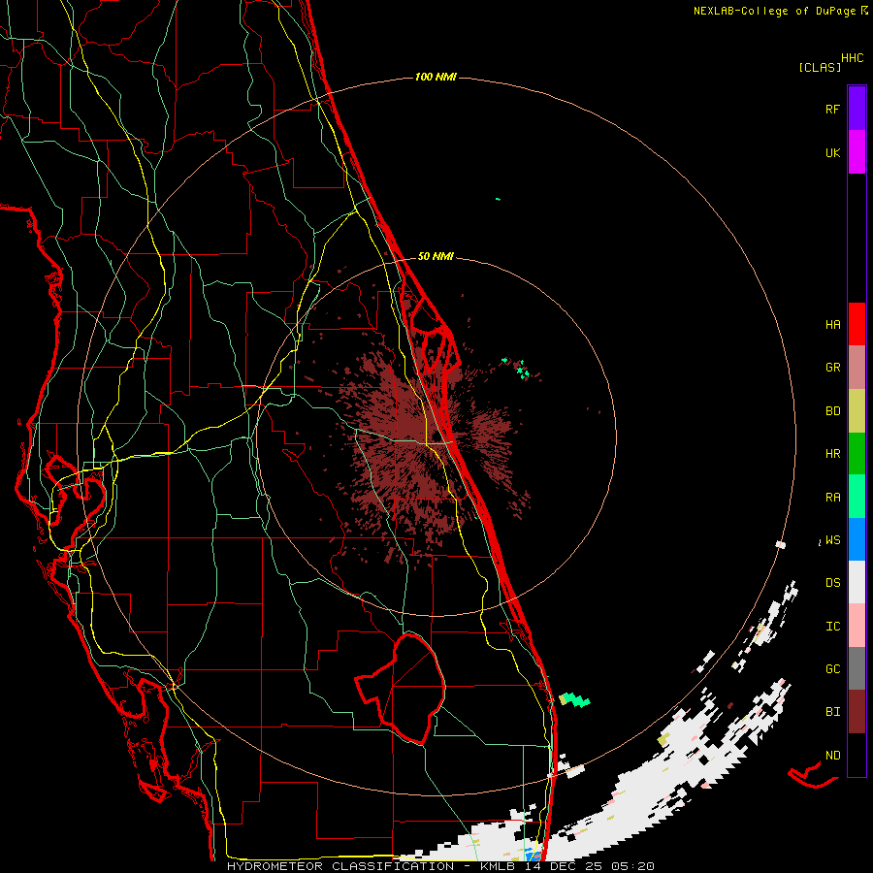
Task: Click the "BD" legend label
Action: tap(832, 411)
